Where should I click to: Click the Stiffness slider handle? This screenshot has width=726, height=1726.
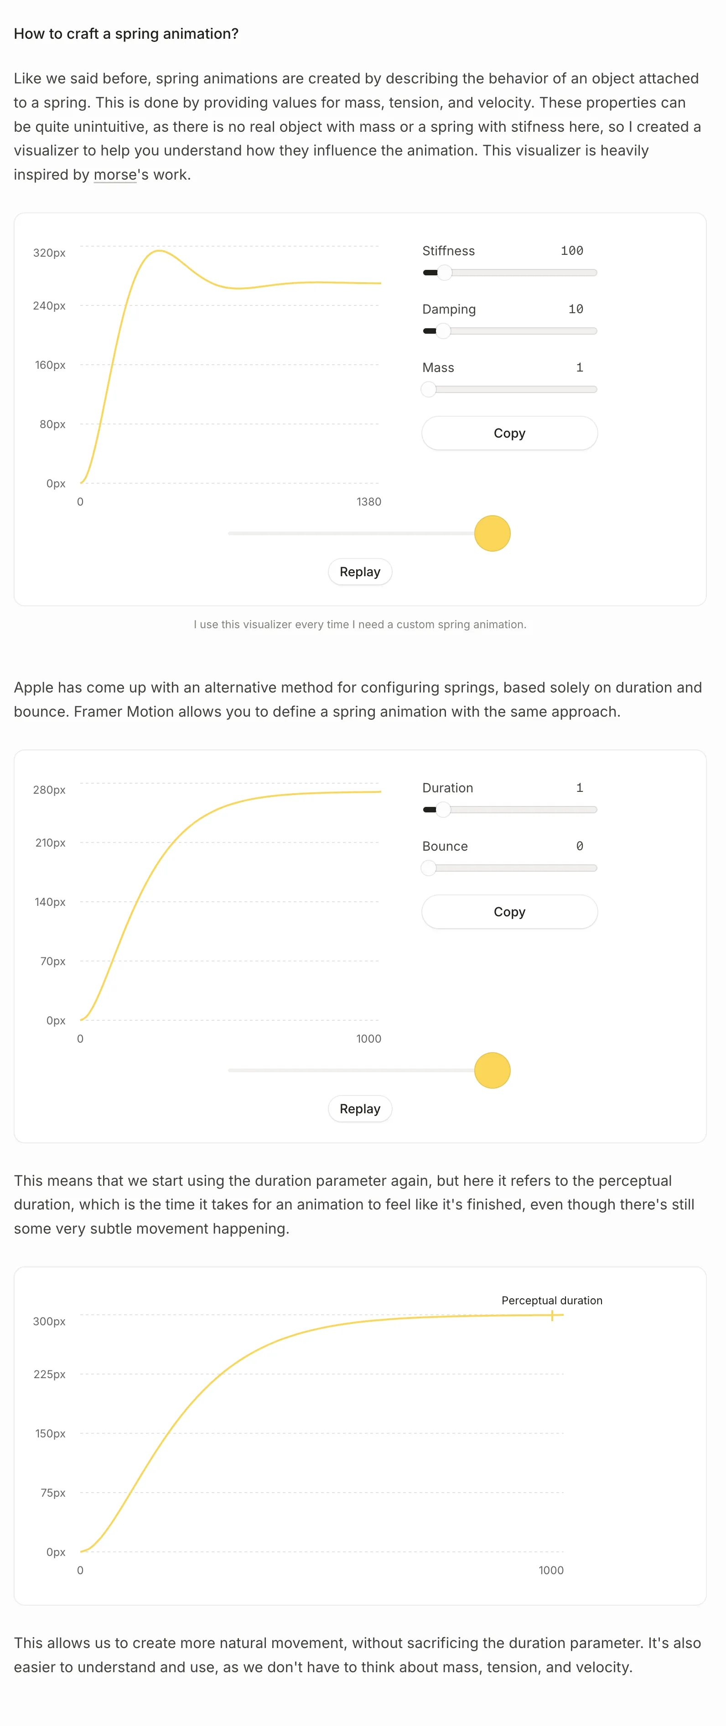tap(445, 273)
